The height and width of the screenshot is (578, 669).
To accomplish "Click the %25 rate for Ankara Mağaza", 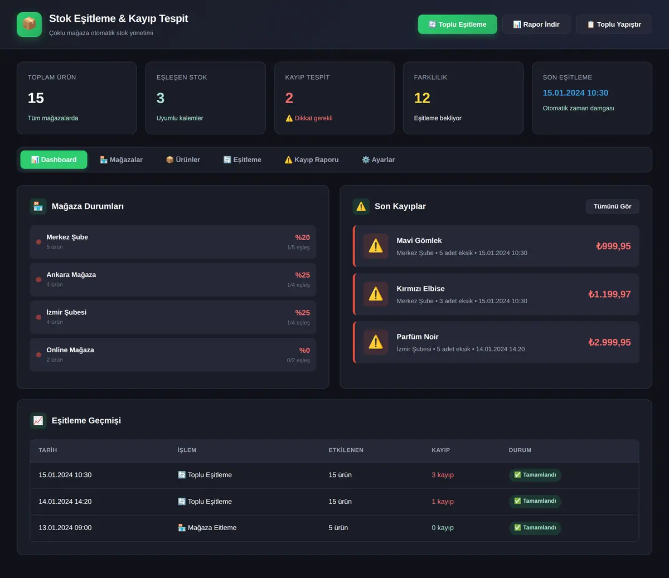I will [302, 275].
